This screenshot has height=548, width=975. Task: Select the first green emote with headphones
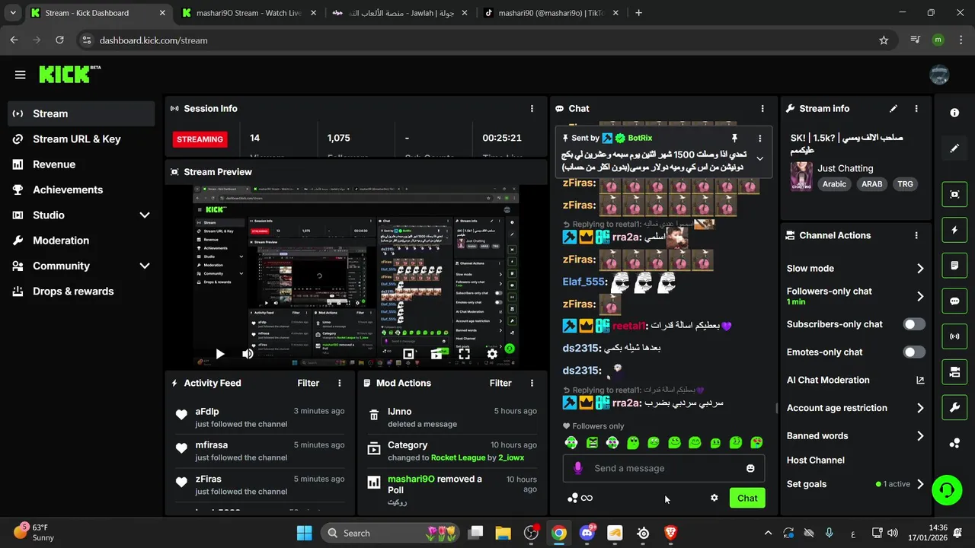pyautogui.click(x=571, y=442)
